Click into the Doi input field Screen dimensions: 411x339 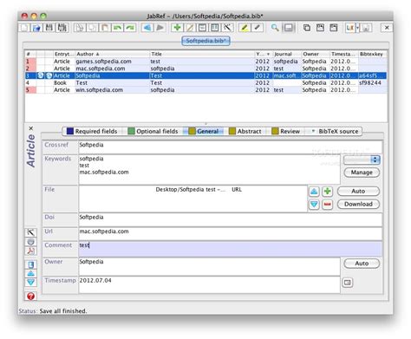(231, 220)
